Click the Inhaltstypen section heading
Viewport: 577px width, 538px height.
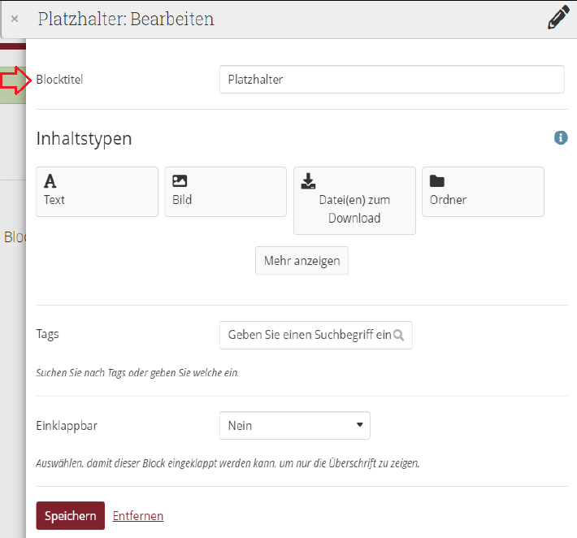pyautogui.click(x=84, y=139)
